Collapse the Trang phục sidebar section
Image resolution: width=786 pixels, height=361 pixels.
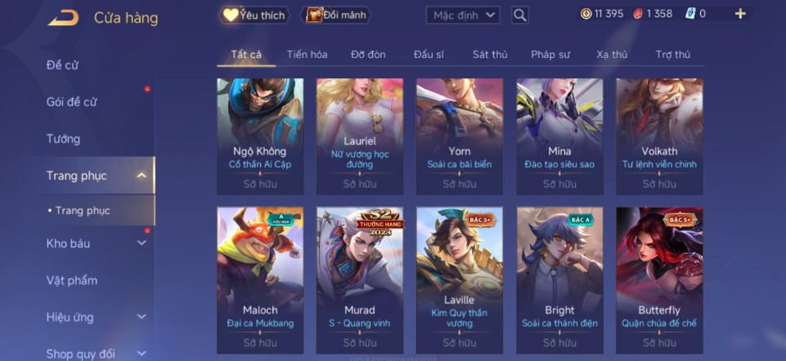(x=141, y=176)
